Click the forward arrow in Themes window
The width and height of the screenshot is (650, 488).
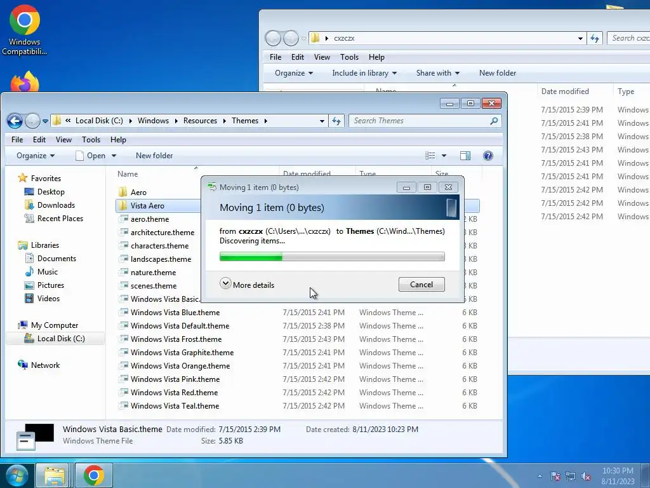[32, 121]
